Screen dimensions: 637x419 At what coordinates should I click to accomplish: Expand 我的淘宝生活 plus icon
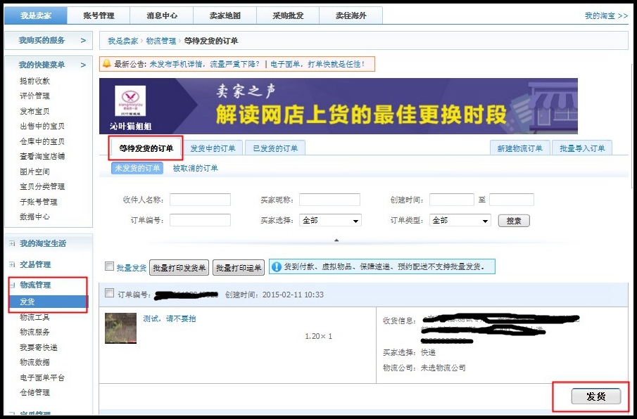[12, 243]
